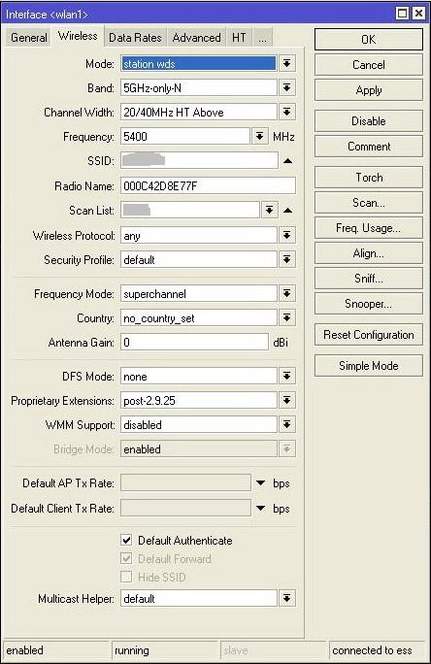Maximize the Interface wlan1 window

click(402, 14)
